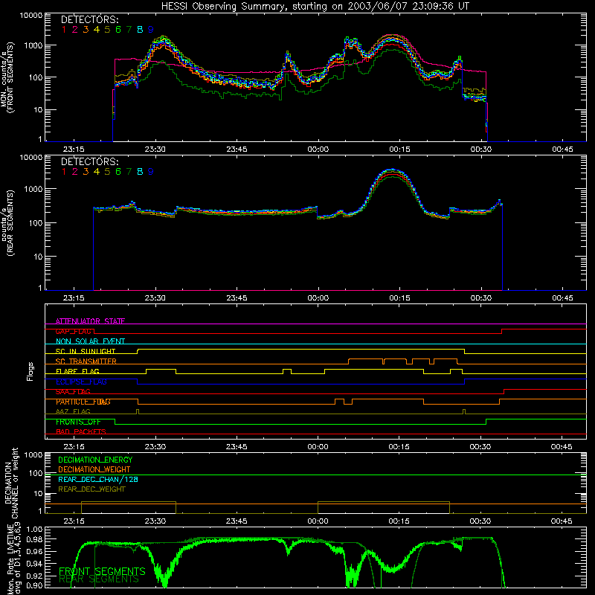Click detector 9 in rear-segments legend

click(x=151, y=172)
